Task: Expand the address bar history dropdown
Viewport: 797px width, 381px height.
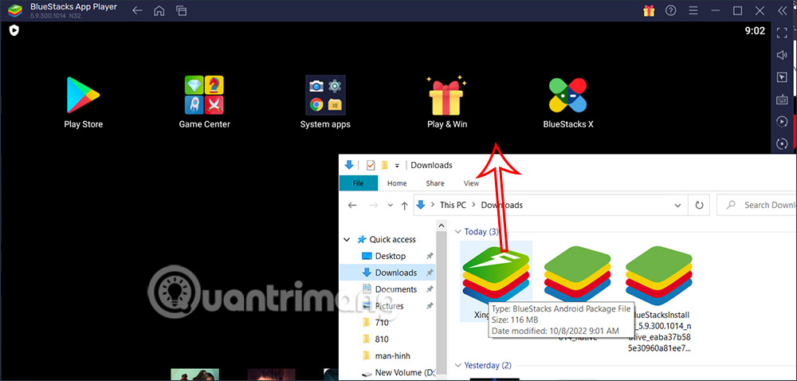Action: click(677, 205)
